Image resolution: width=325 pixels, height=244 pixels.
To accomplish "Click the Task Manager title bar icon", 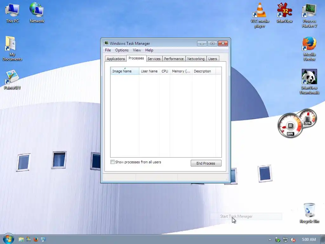I will coord(106,43).
